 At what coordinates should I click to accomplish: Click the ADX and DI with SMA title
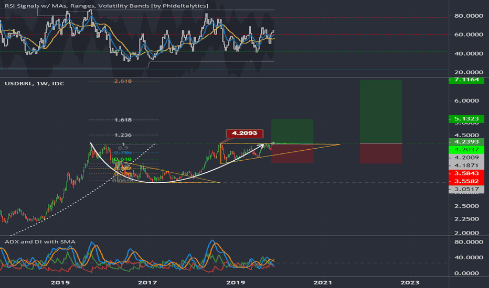click(40, 241)
